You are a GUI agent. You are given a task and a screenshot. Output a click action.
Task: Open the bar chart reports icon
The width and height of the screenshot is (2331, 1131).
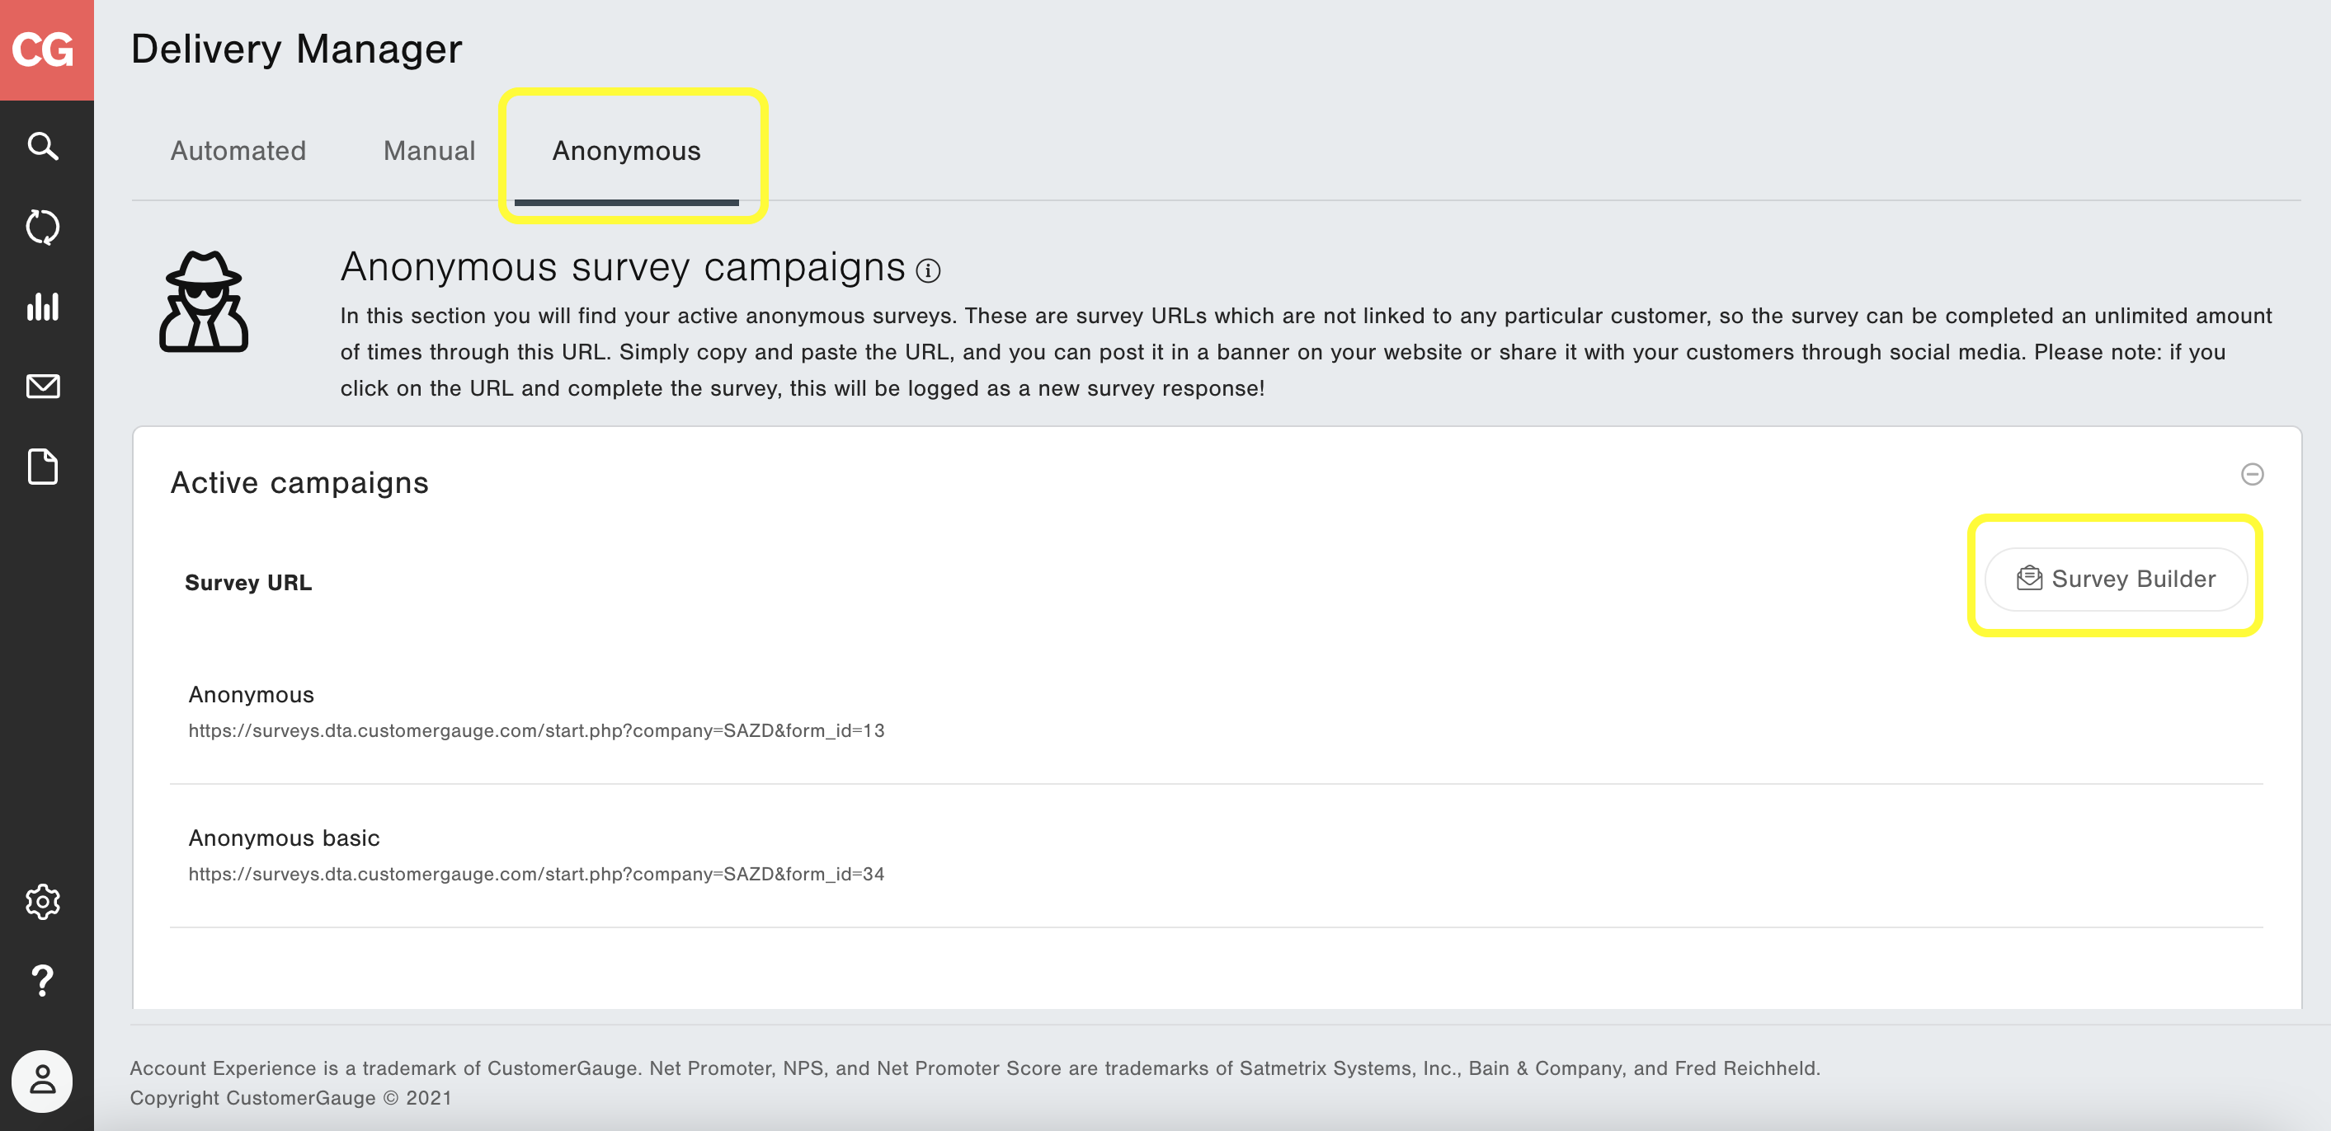click(x=43, y=307)
